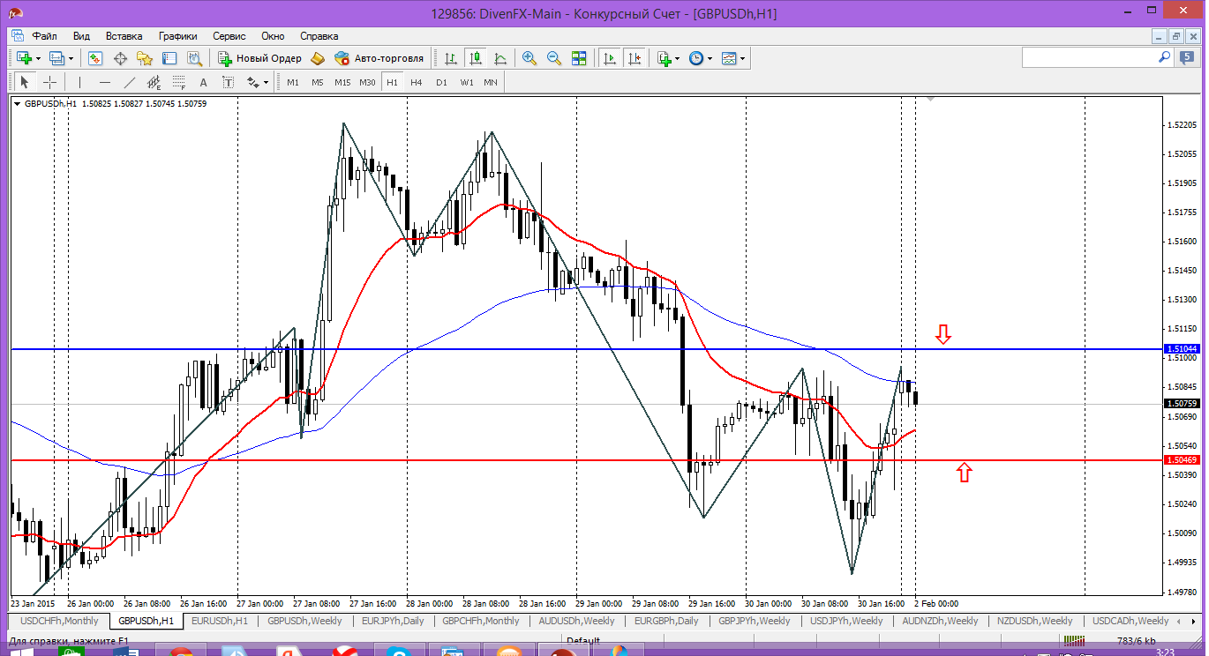This screenshot has width=1209, height=656.
Task: Click the red 1.50469 price level label
Action: (x=1181, y=460)
